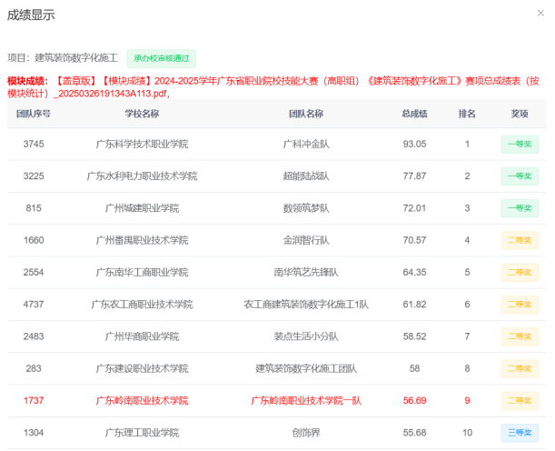Select team number 283
This screenshot has height=451, width=555.
[x=34, y=368]
